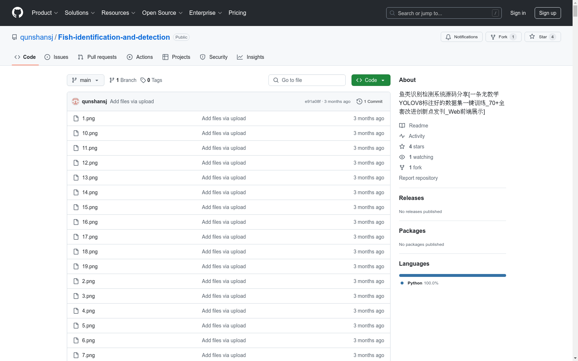Screen dimensions: 578x361
Task: Click the file icon for 10.png
Action: coord(76,133)
